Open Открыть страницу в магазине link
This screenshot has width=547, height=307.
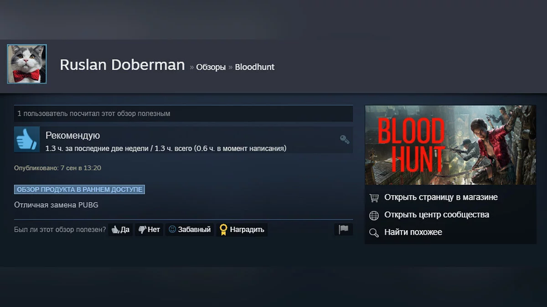(x=441, y=197)
